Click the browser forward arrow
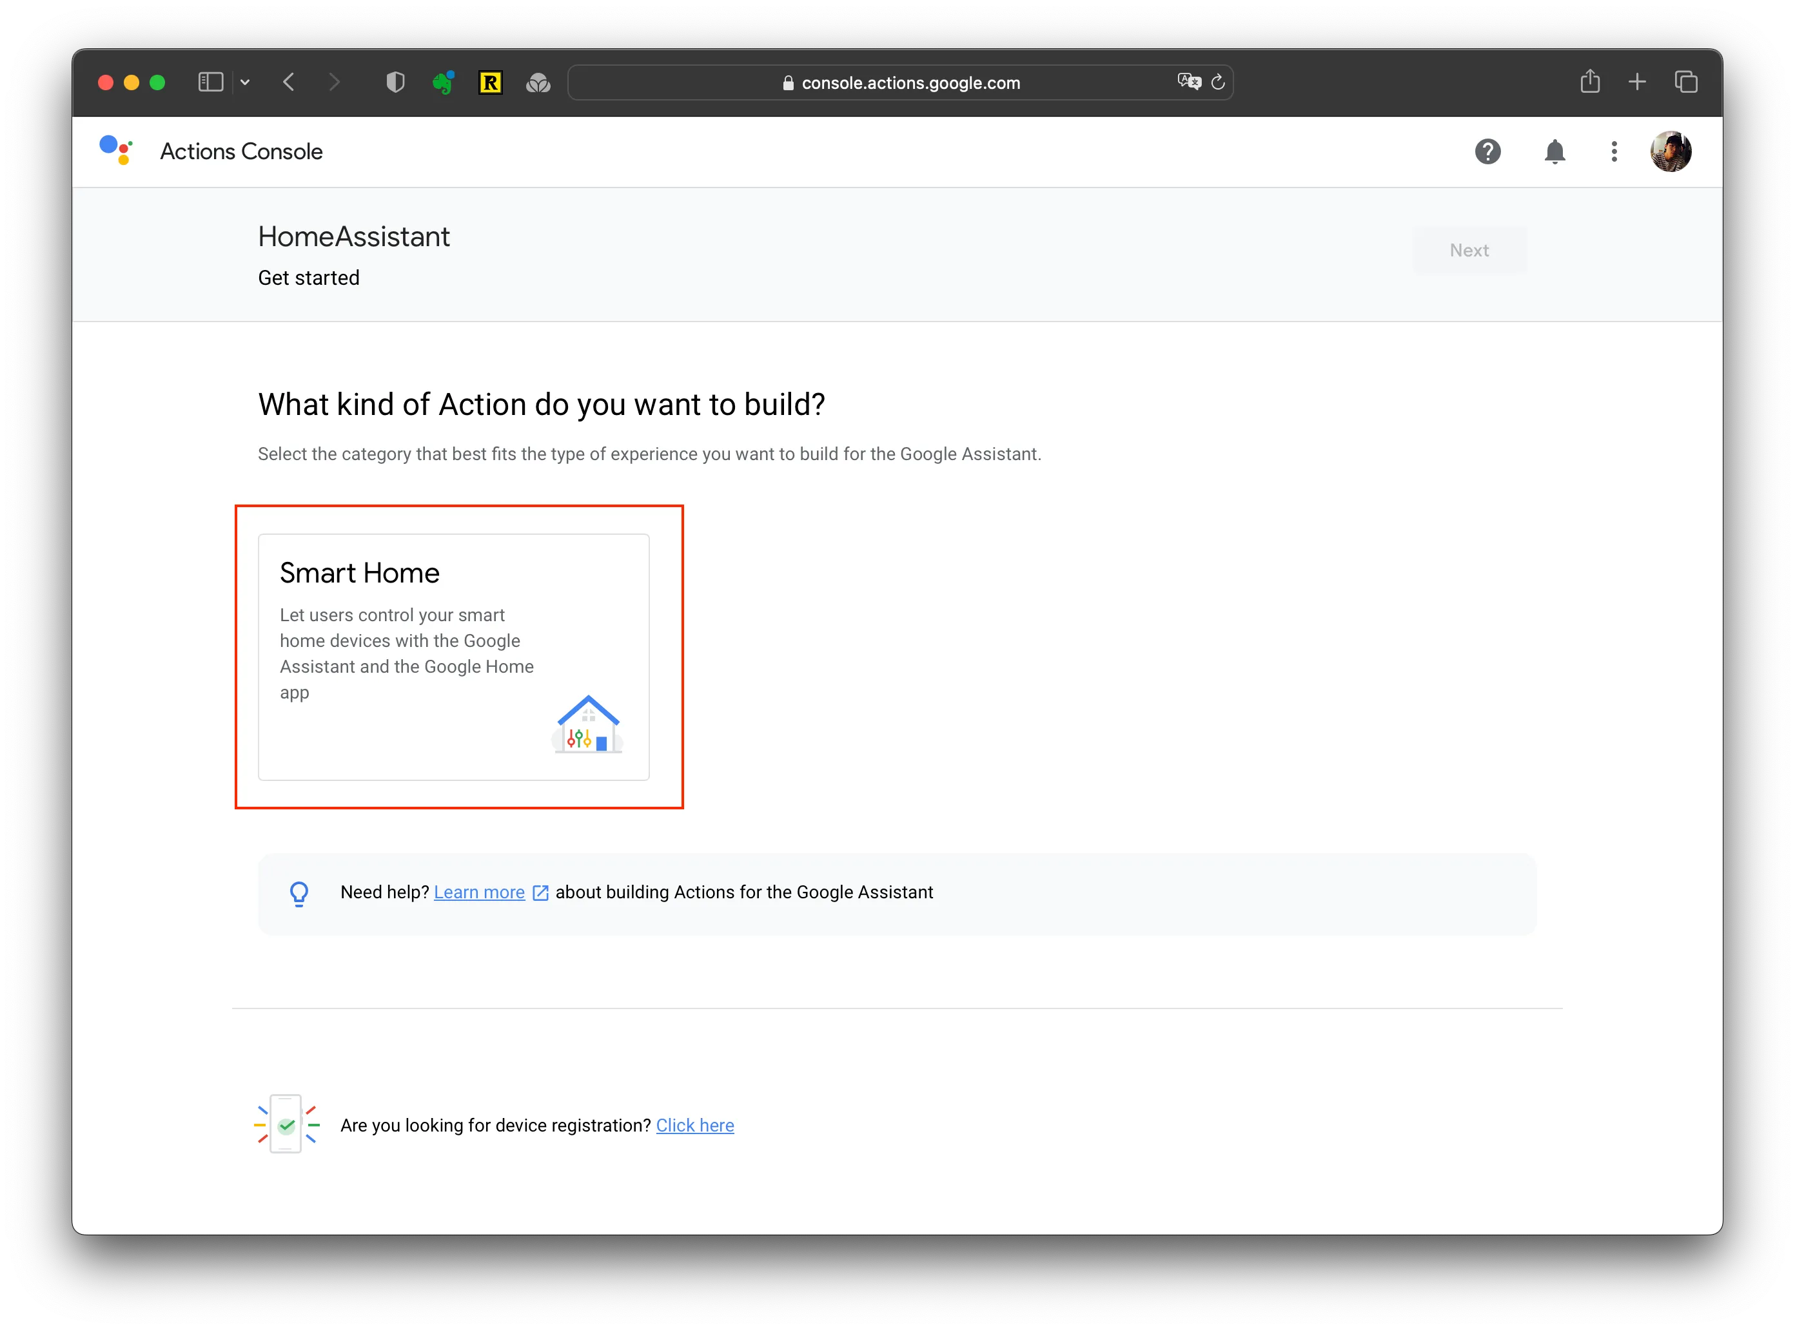The width and height of the screenshot is (1795, 1330). coord(335,82)
